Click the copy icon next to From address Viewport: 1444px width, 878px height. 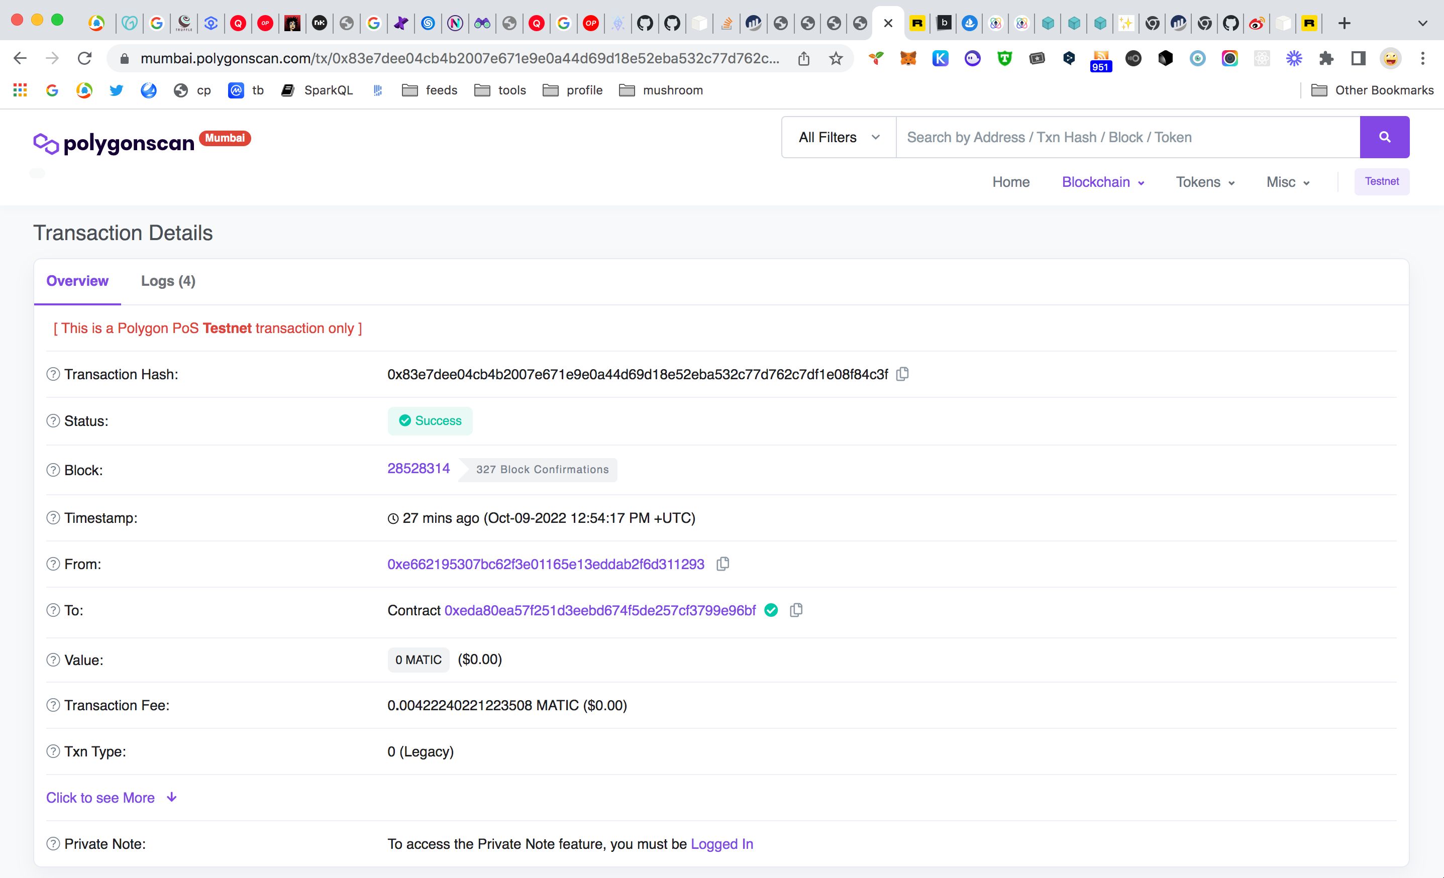[725, 565]
